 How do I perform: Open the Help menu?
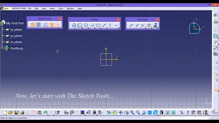[80, 9]
